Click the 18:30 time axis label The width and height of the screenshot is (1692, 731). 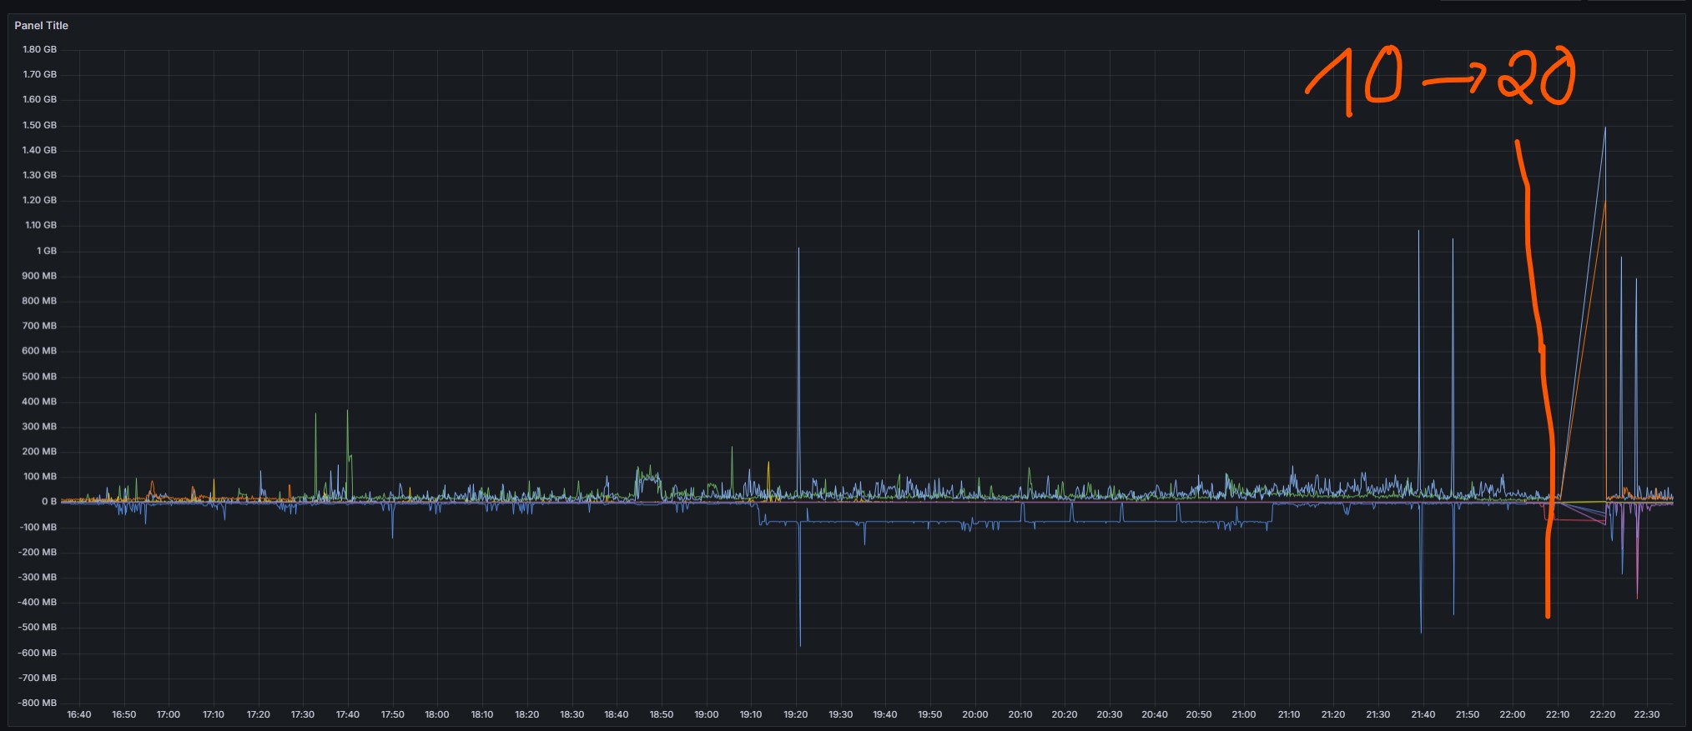pyautogui.click(x=572, y=715)
